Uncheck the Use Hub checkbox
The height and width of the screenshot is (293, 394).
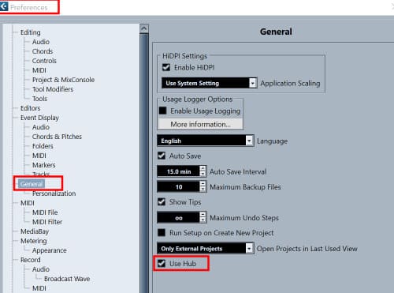point(162,263)
